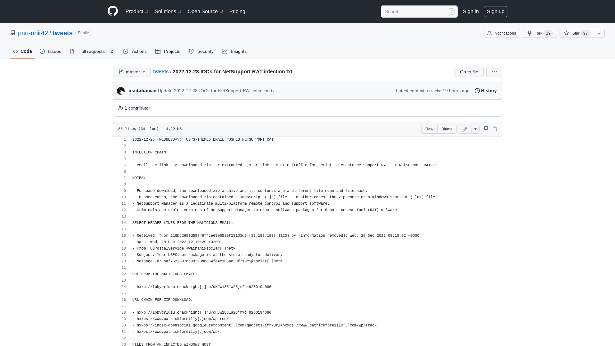This screenshot has height=346, width=615.
Task: Go to tweets folder in breadcrumb
Action: [161, 71]
